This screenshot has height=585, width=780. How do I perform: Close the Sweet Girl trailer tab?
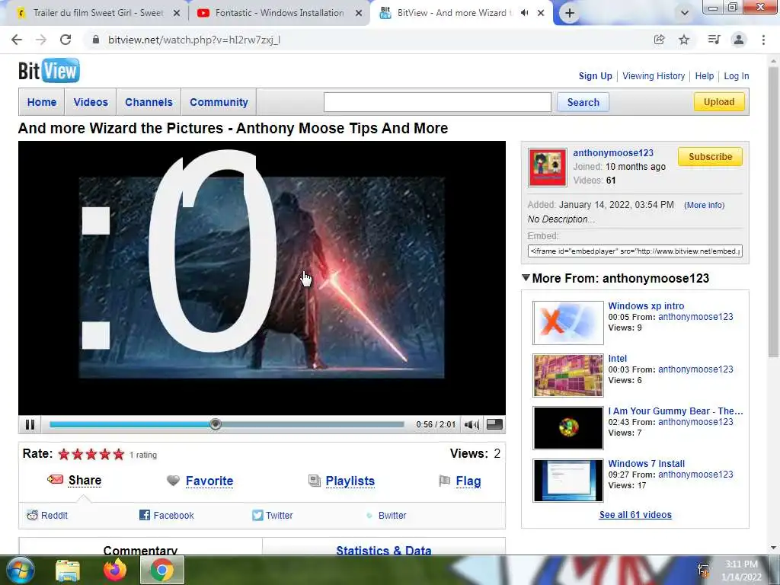tap(176, 14)
